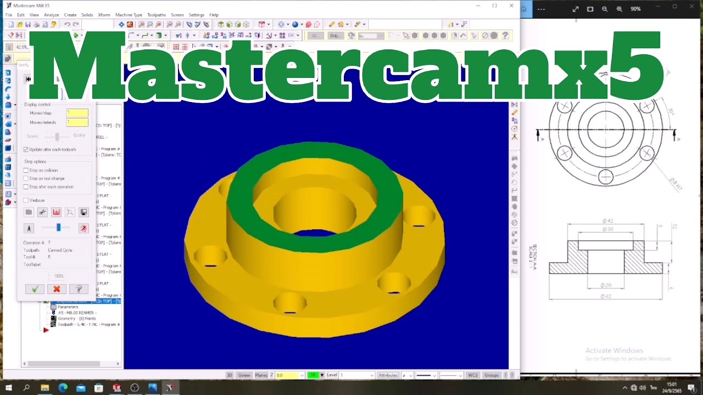Click the step walking-figure icon
Image resolution: width=703 pixels, height=395 pixels.
coord(29,228)
